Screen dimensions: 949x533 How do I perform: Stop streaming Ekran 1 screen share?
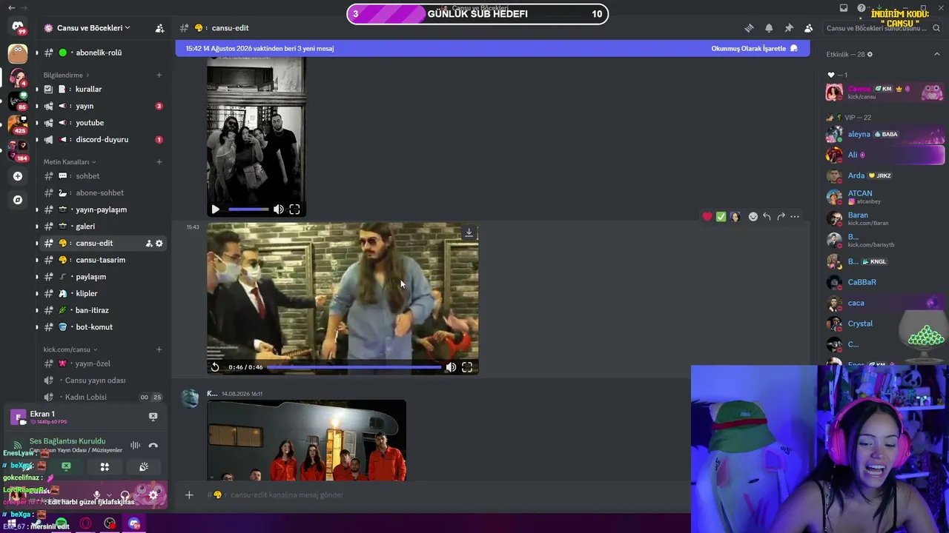153,417
